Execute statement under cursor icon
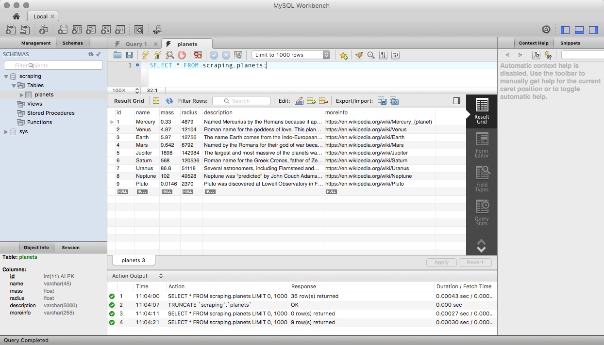This screenshot has width=604, height=345. tap(157, 55)
